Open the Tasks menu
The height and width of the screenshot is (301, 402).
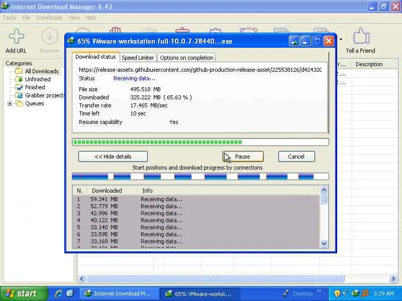(x=10, y=18)
